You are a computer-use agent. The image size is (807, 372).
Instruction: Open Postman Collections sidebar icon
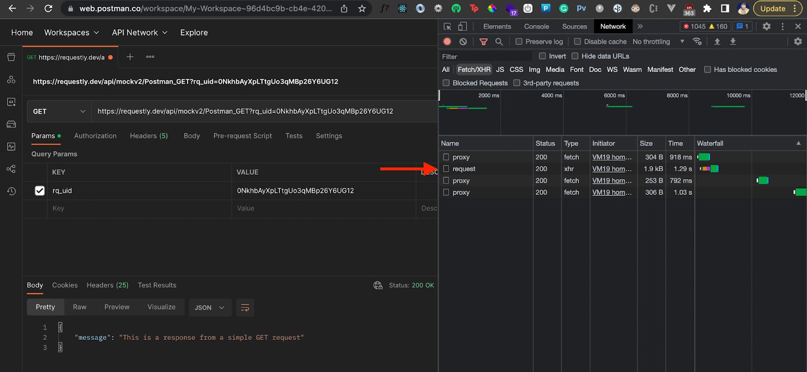(x=11, y=57)
